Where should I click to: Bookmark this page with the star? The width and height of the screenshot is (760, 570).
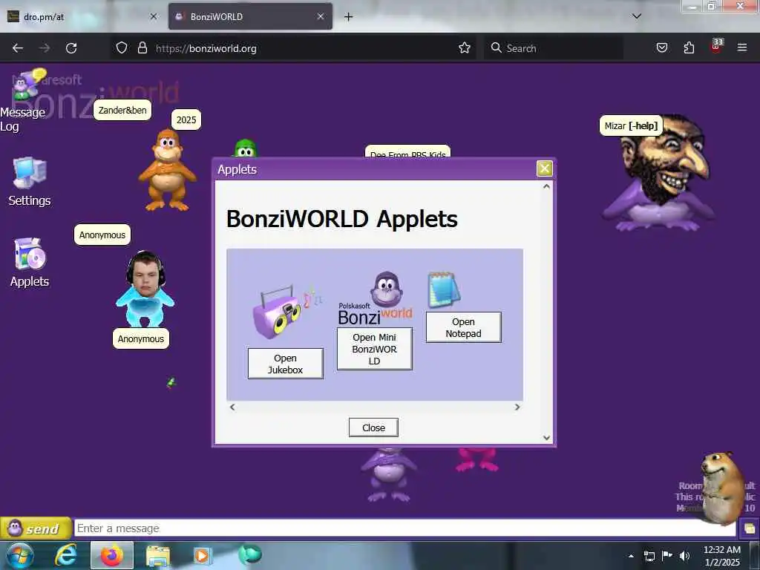click(465, 48)
